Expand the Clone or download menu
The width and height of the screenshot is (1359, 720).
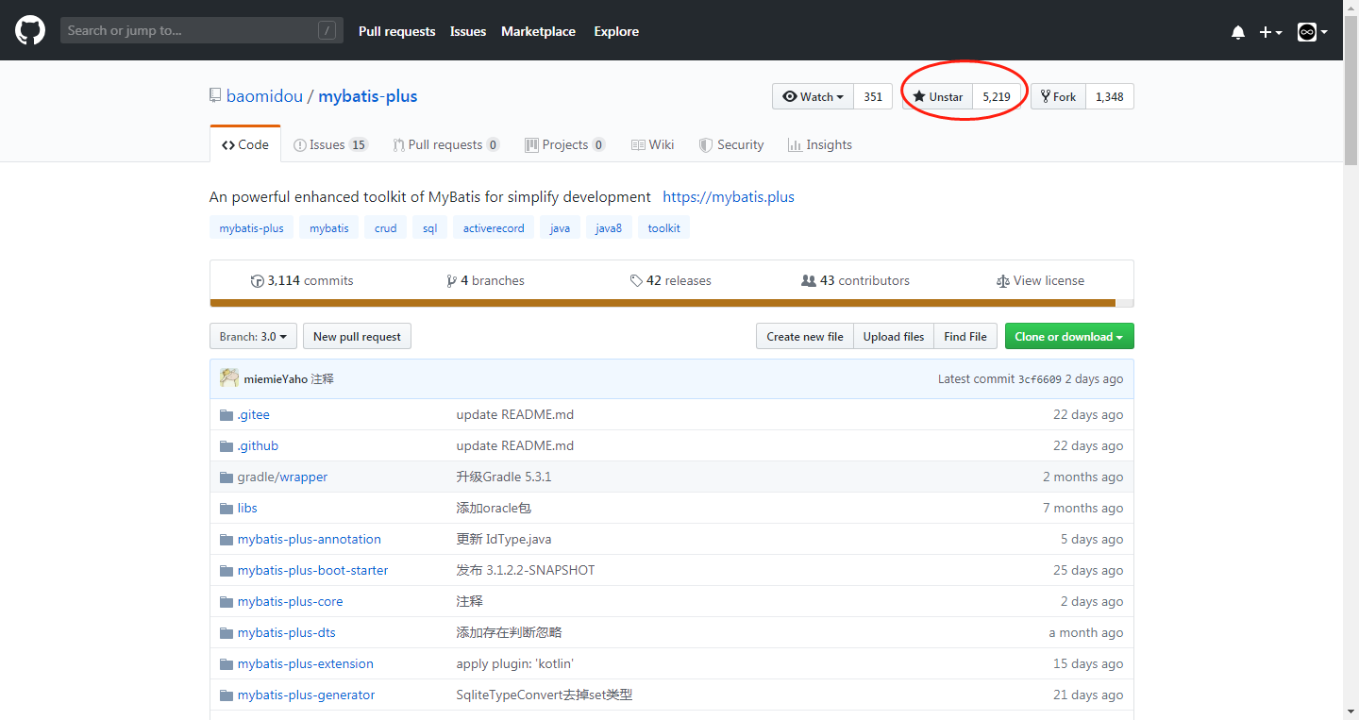[1068, 337]
